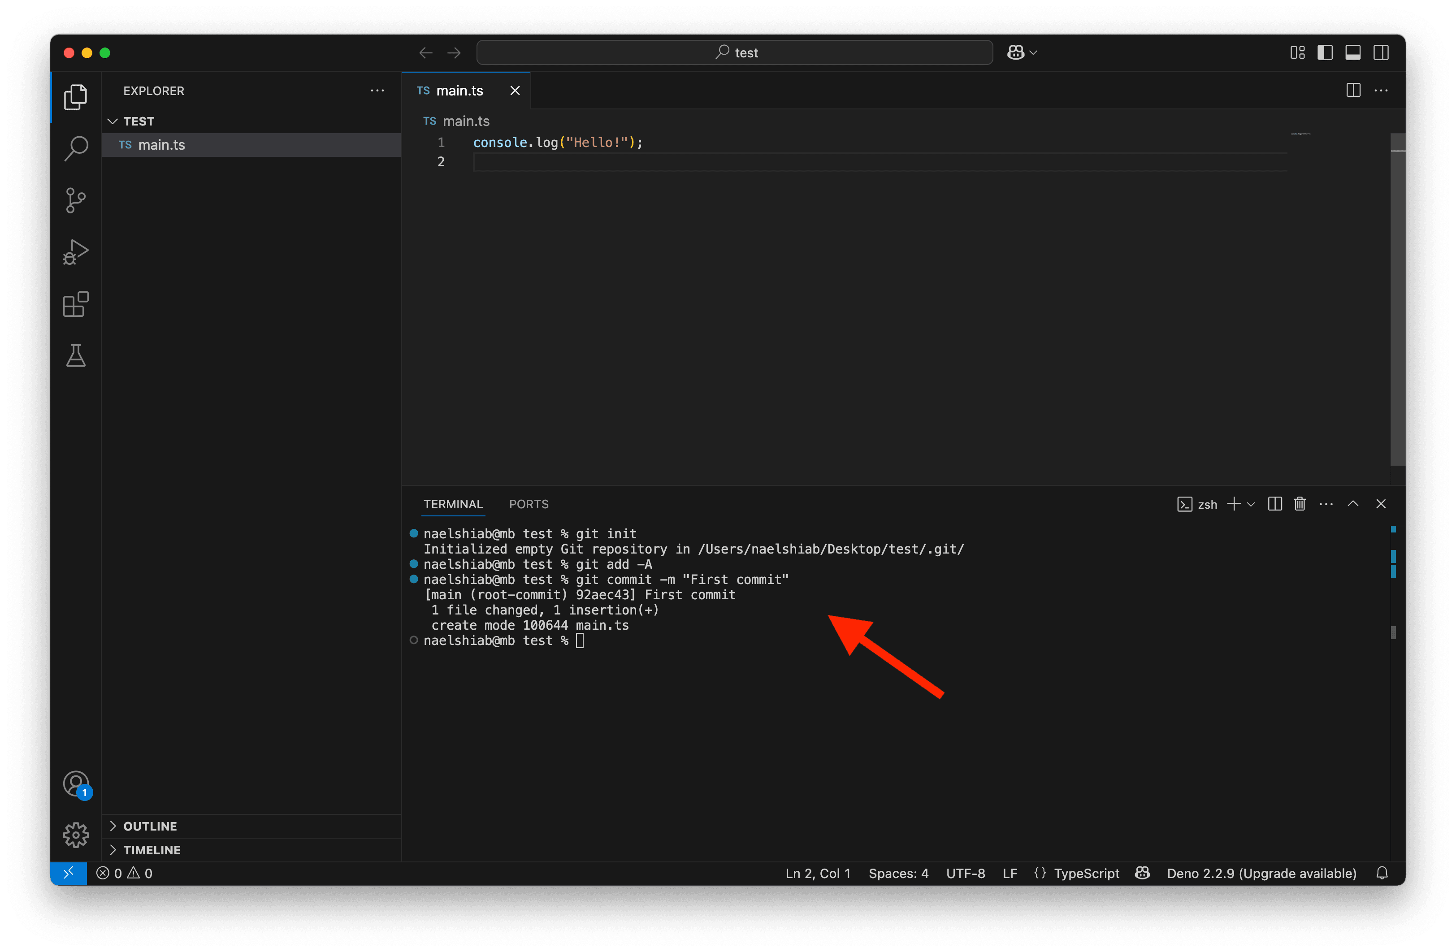
Task: Change end of line sequence LF
Action: (1010, 873)
